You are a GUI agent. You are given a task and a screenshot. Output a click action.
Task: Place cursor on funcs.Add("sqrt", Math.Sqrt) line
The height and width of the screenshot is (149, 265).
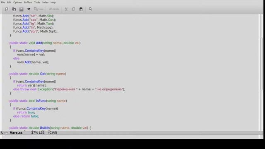35,31
